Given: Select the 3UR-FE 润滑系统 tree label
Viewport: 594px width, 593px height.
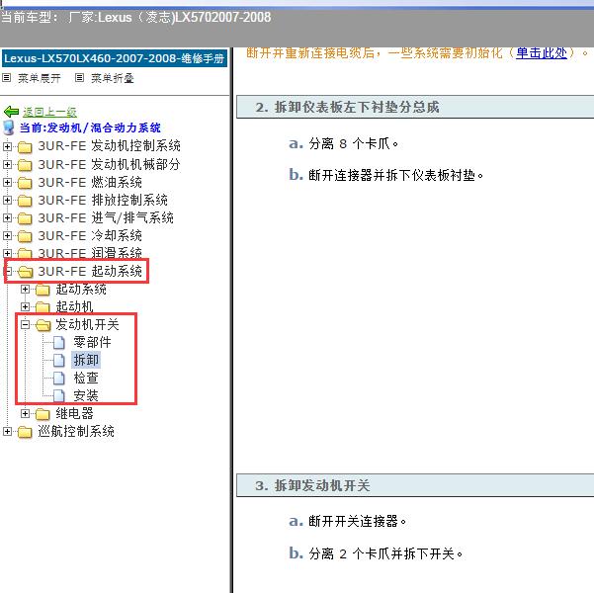Looking at the screenshot, I should pos(90,253).
